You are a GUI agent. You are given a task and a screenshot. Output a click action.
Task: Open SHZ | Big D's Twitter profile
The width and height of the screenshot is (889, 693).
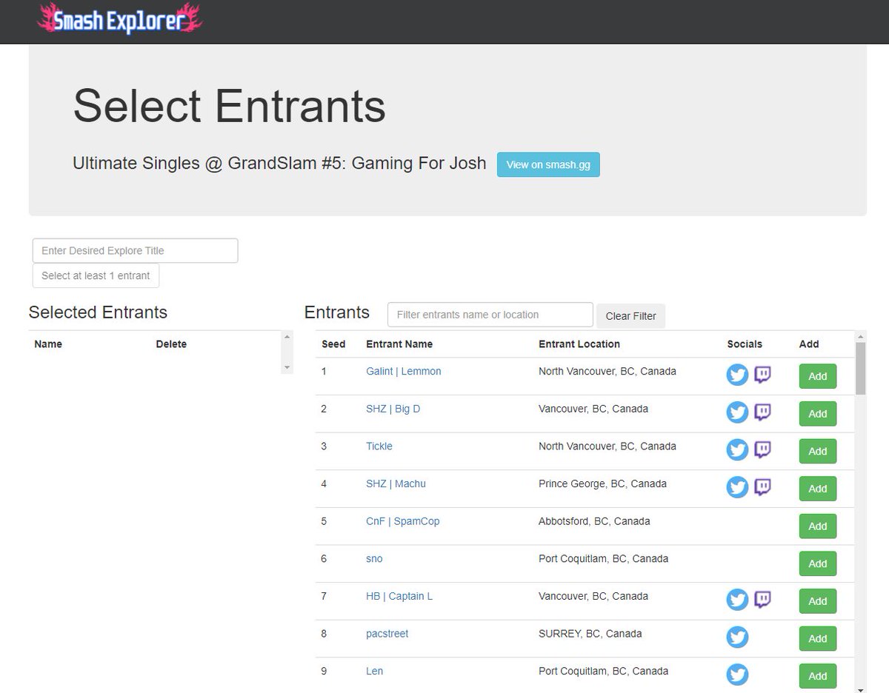click(x=737, y=412)
